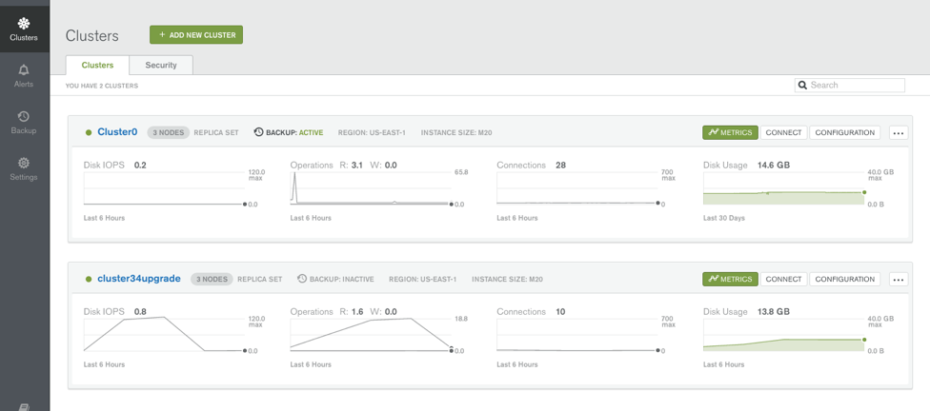This screenshot has height=411, width=930.
Task: Open Configuration for cluster34upgrade
Action: coord(844,279)
